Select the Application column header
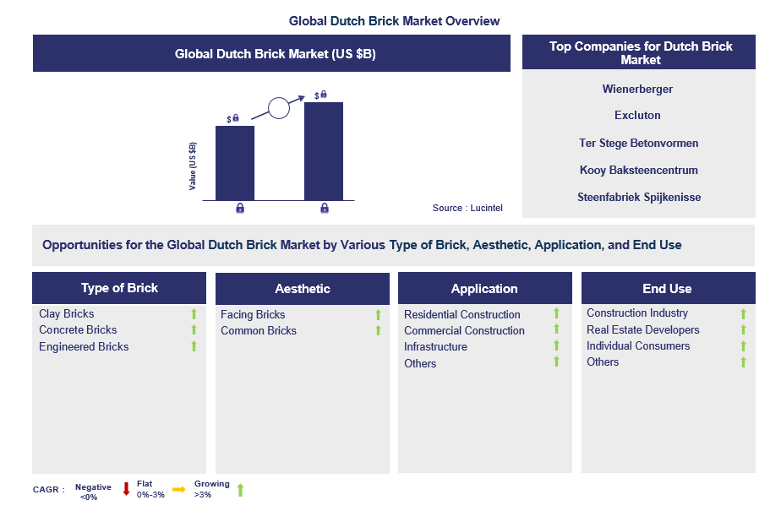 pyautogui.click(x=484, y=289)
